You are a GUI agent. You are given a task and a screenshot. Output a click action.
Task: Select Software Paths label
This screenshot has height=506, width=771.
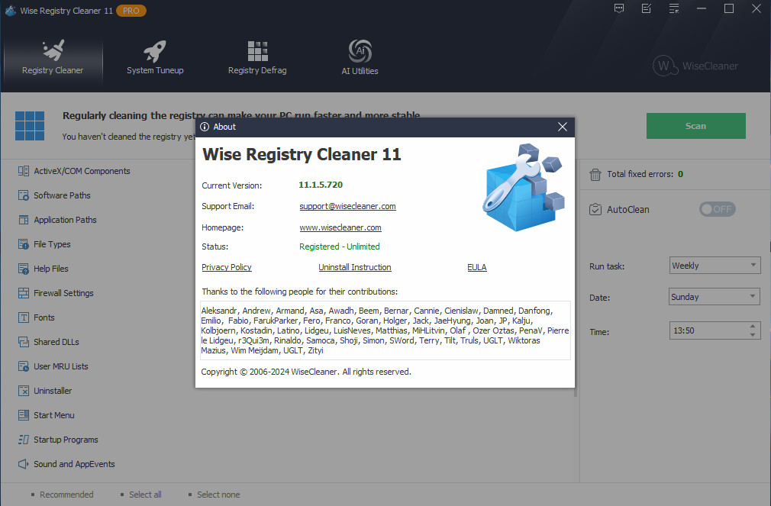(62, 195)
